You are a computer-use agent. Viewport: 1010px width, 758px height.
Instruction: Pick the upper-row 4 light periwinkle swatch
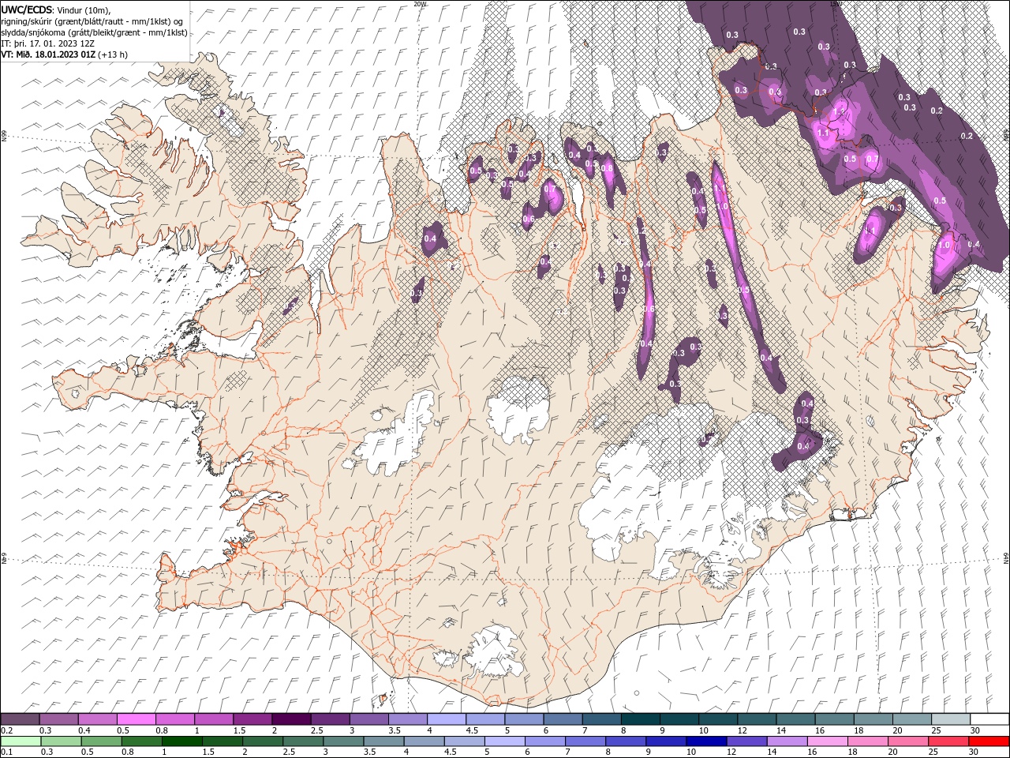[447, 719]
